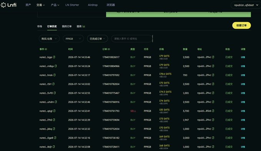Viewport: 261px width, 151px height.
Task: Open the npub1zr...q5dsat account dropdown
Action: tap(246, 5)
